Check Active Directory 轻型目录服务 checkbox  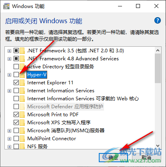pos(16,67)
